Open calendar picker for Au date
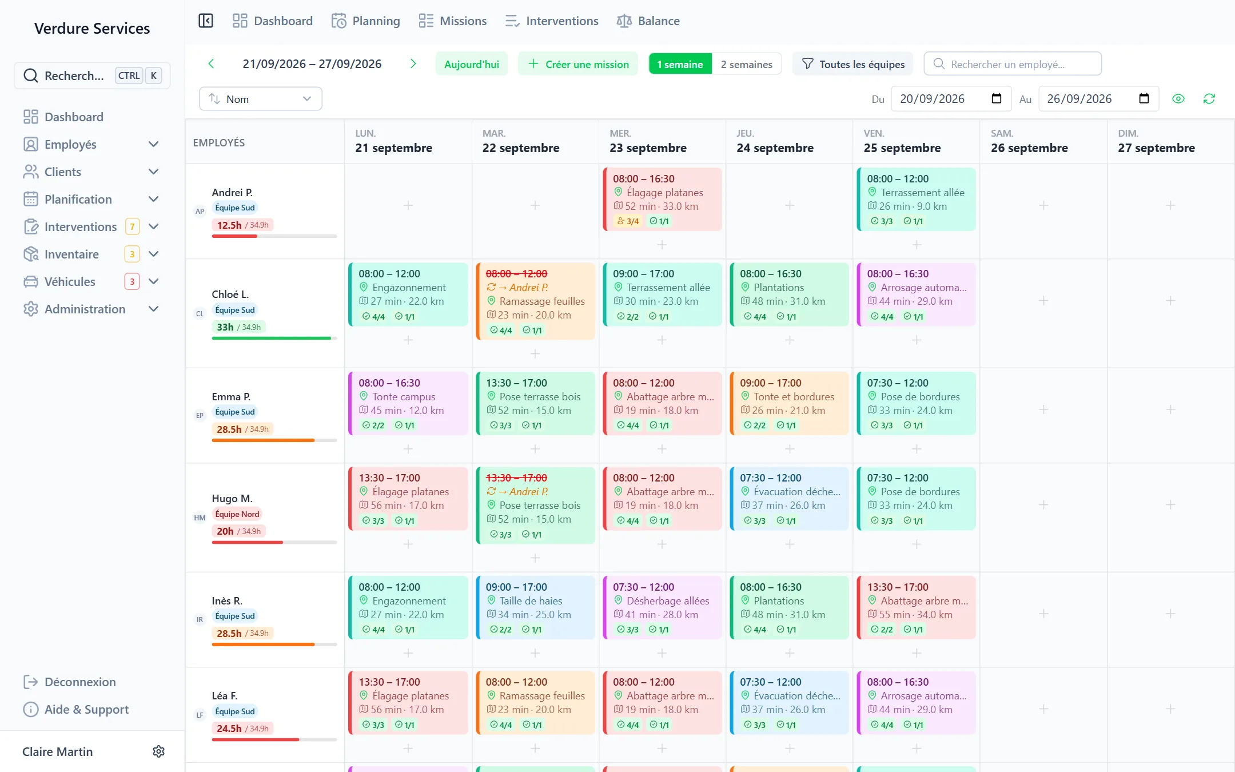 [x=1144, y=98]
